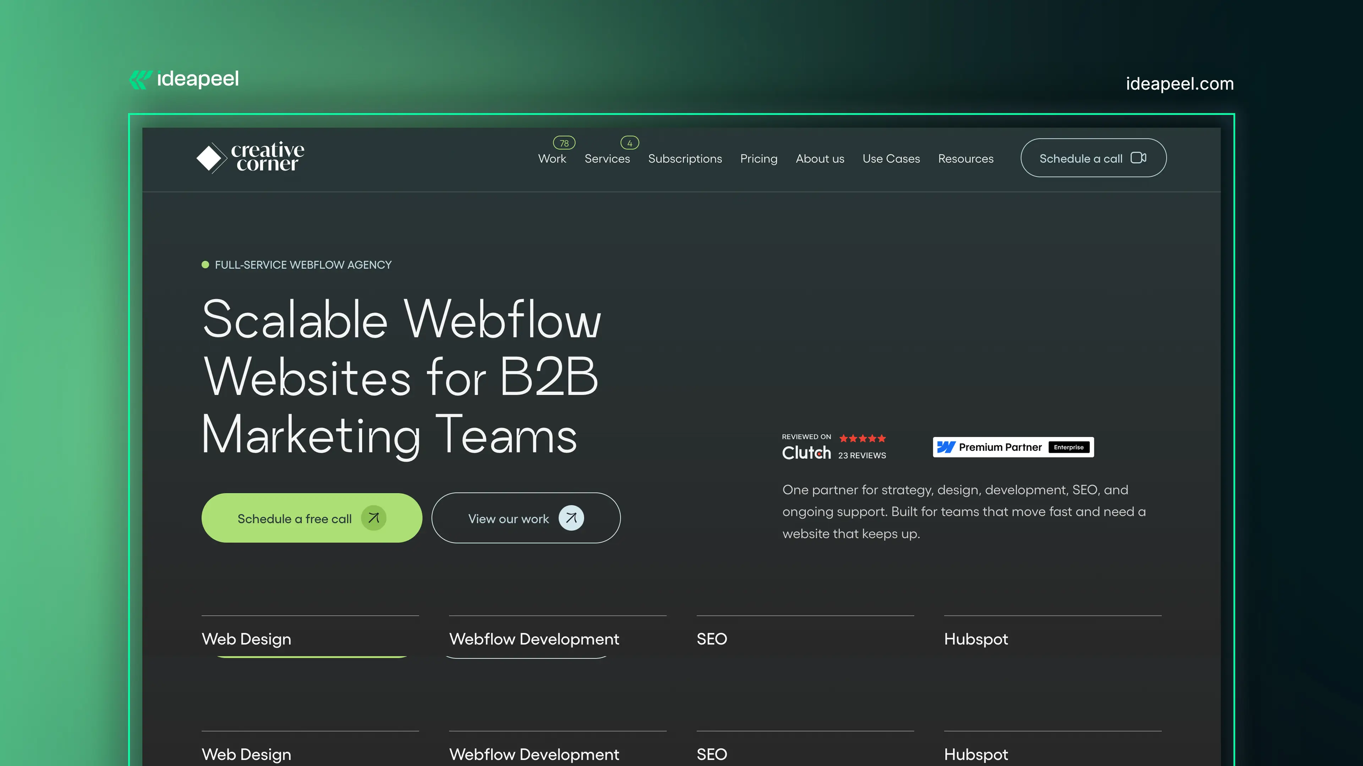
Task: Open the Resources navigation item
Action: (965, 159)
